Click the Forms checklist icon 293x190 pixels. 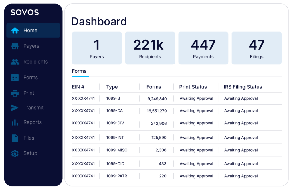pos(15,78)
